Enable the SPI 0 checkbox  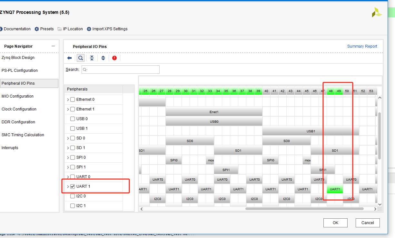point(73,157)
